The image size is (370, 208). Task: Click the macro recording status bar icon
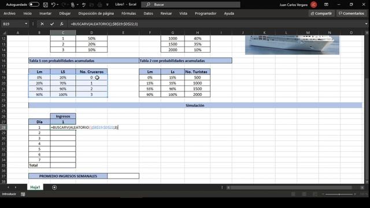(23, 194)
